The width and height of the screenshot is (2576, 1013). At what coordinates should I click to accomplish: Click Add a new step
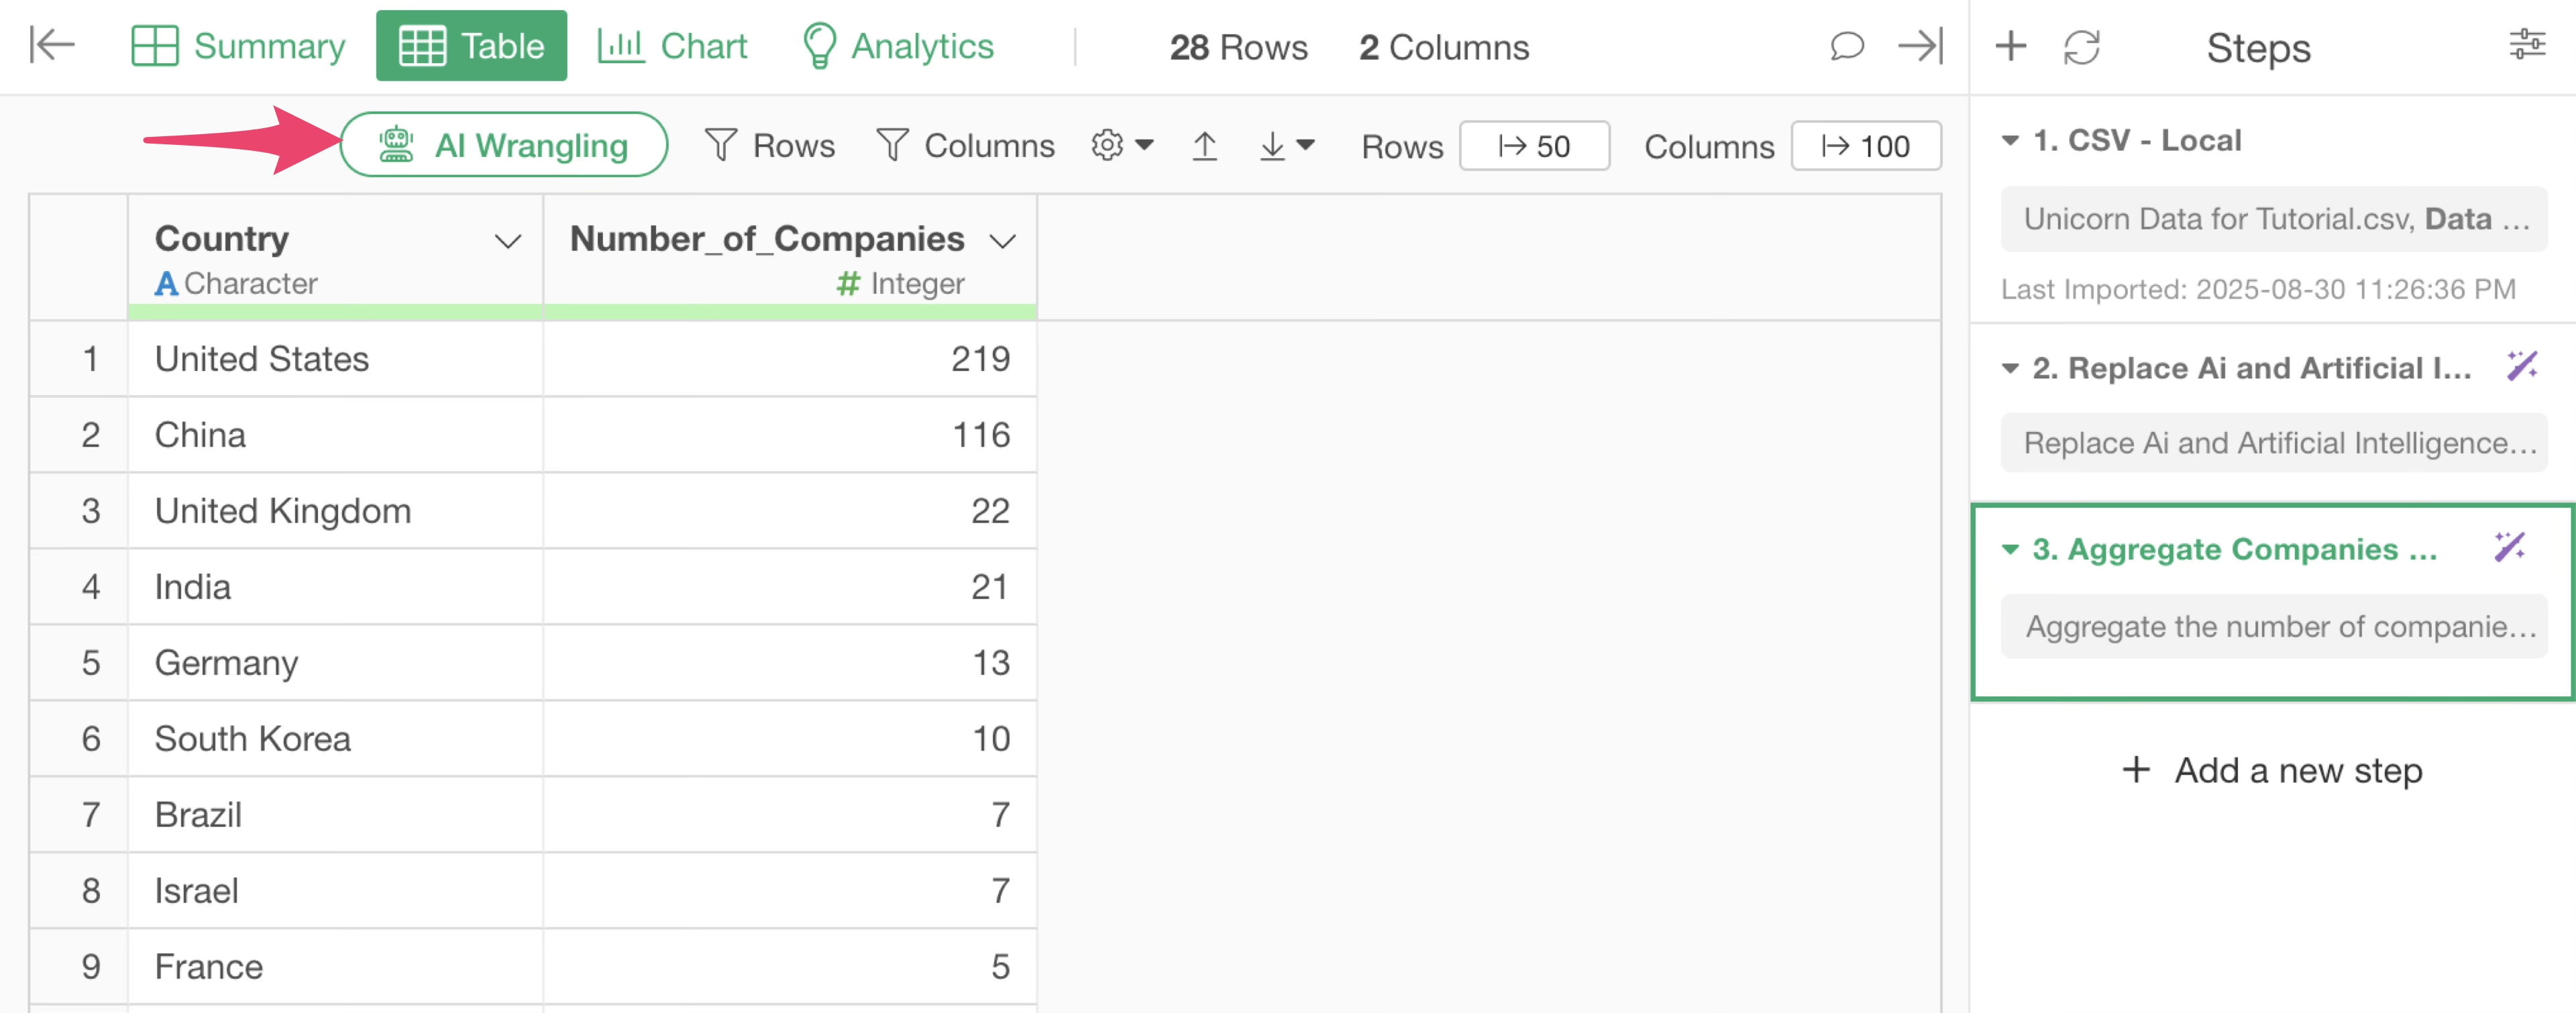2272,770
